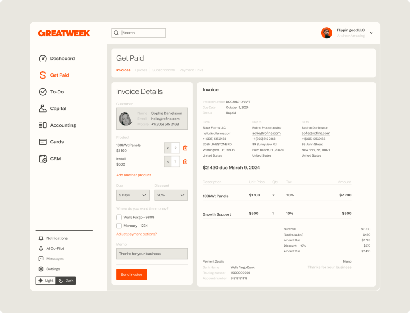Viewport: 410px width, 313px height.
Task: Open the Due days dropdown
Action: click(x=133, y=195)
